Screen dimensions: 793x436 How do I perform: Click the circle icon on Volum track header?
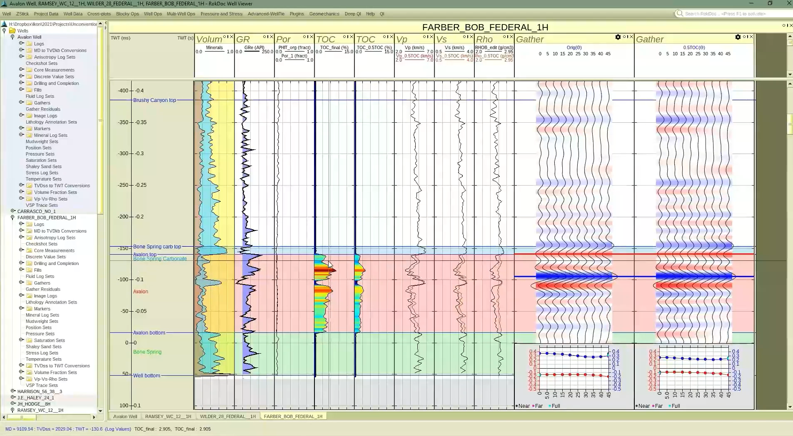pyautogui.click(x=224, y=37)
